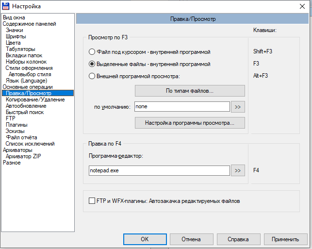This screenshot has width=312, height=249.
Task: Select 'Значки' in settings list
Action: point(15,30)
